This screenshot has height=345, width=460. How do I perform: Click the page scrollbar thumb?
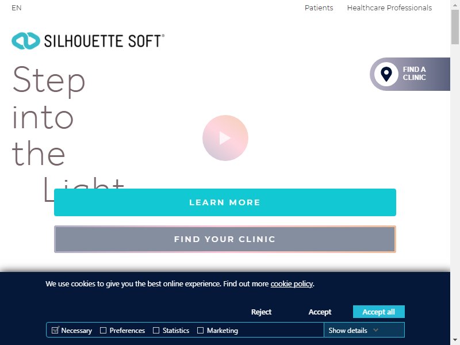[455, 27]
